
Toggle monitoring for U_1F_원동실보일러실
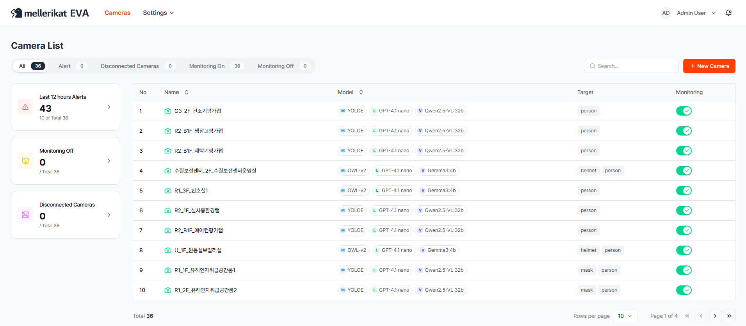tap(684, 250)
